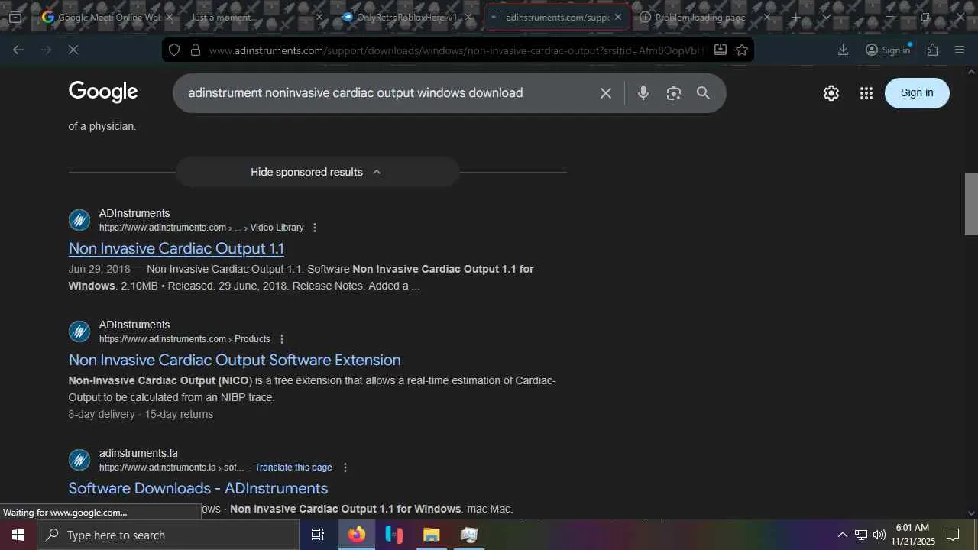Click the blue Google Sign in button
This screenshot has width=978, height=550.
point(917,93)
